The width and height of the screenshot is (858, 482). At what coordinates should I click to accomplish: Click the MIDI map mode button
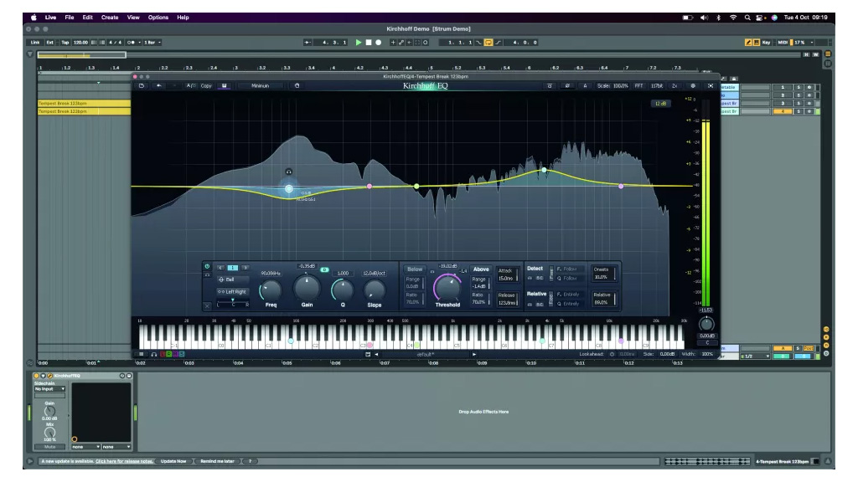(x=783, y=42)
